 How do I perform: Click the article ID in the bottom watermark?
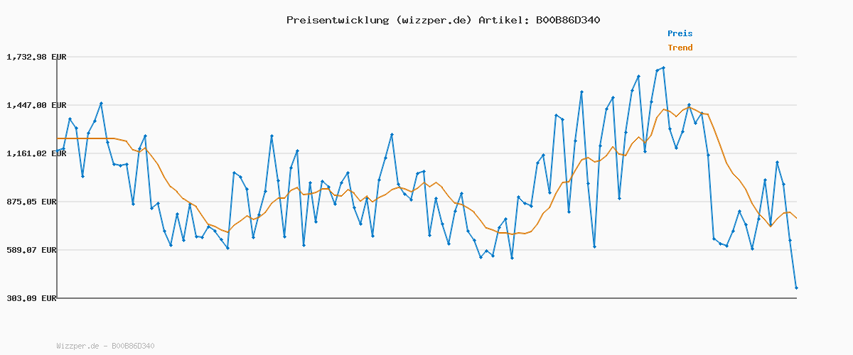pyautogui.click(x=133, y=346)
